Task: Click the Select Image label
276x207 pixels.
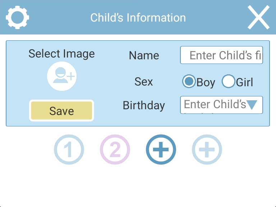Action: tap(61, 54)
